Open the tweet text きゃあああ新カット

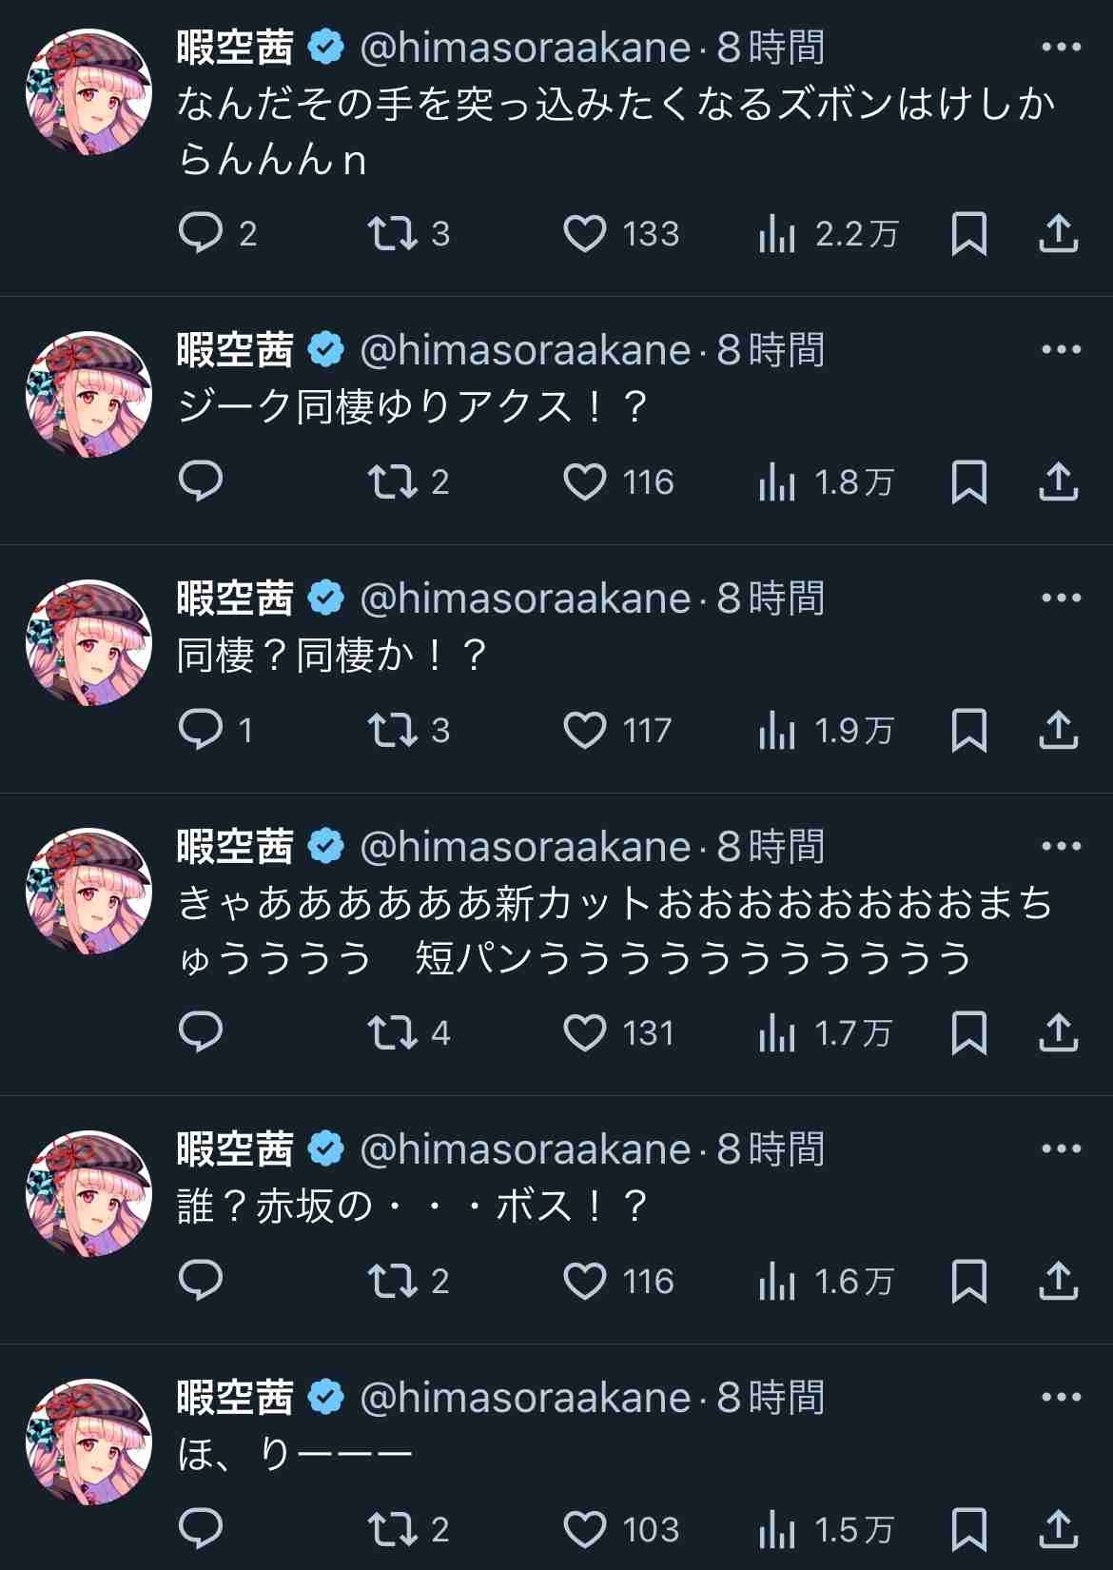[615, 931]
